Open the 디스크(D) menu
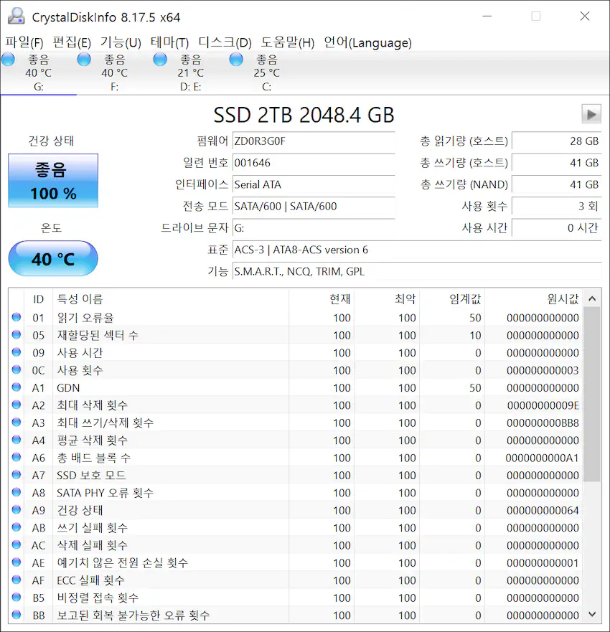610x632 pixels. pyautogui.click(x=225, y=42)
